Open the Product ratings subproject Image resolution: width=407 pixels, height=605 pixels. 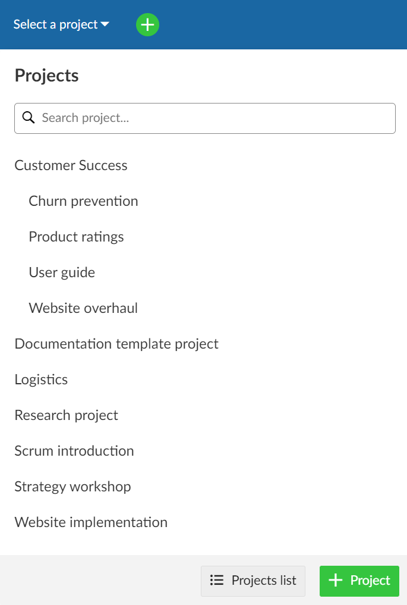click(x=76, y=237)
